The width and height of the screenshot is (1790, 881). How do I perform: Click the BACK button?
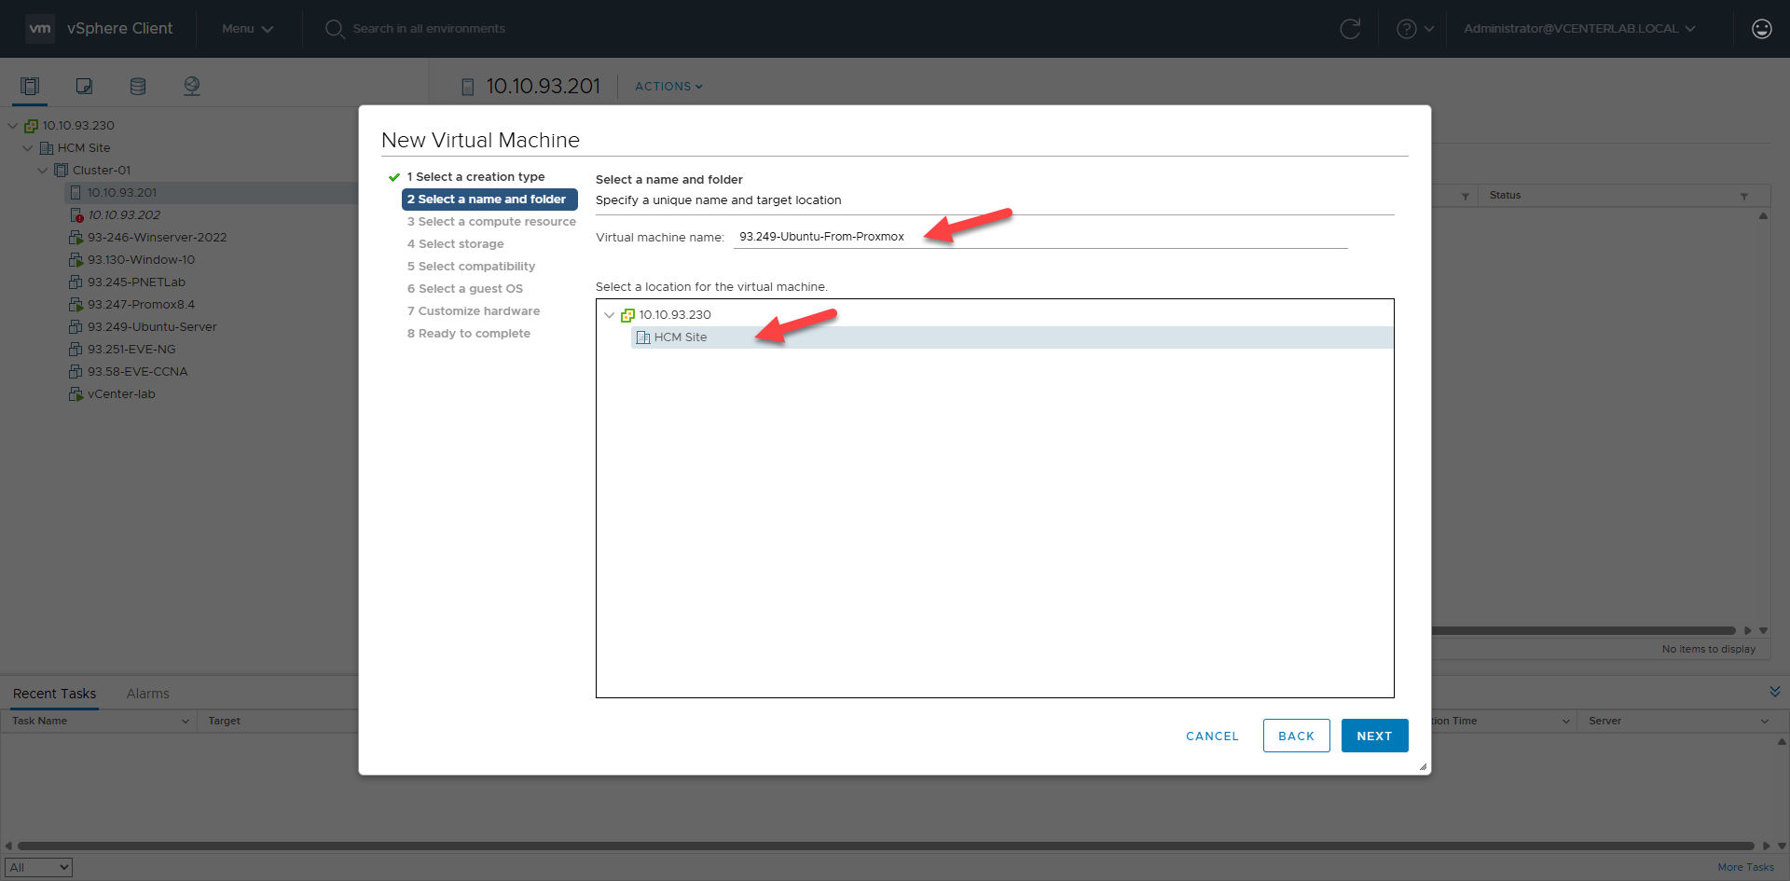pos(1296,736)
